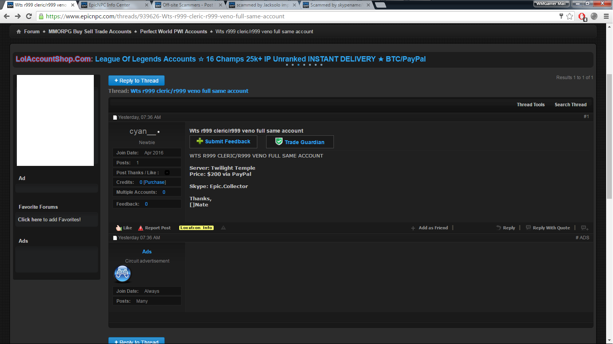The height and width of the screenshot is (344, 613).
Task: Click the green plus Submit Feedback icon
Action: tap(200, 141)
